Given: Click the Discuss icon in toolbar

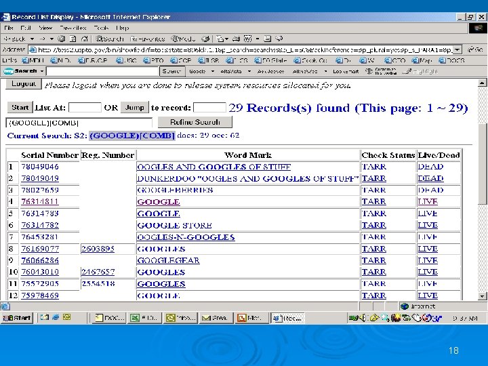Looking at the screenshot, I should pyautogui.click(x=267, y=39).
